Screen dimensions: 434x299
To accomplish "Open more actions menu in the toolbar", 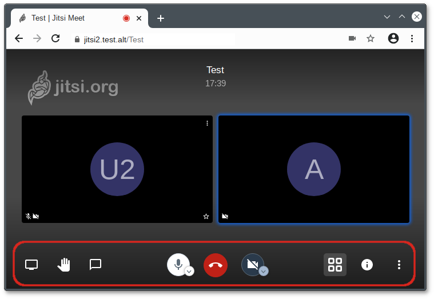I will [399, 265].
